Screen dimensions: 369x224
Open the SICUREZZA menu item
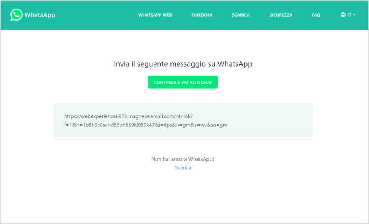(x=281, y=15)
